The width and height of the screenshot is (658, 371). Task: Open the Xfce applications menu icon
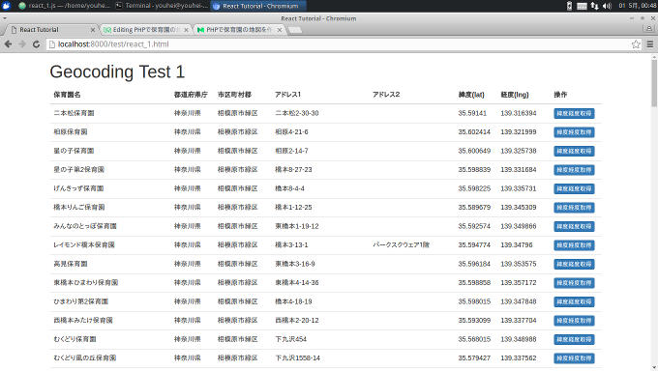[x=6, y=6]
